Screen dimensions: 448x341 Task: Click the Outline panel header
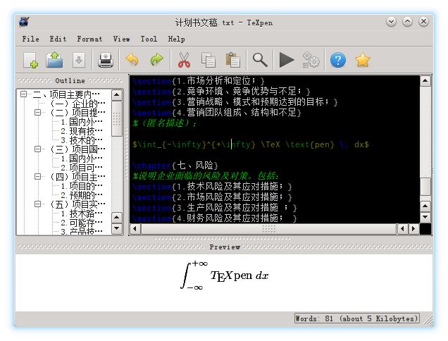pos(70,81)
